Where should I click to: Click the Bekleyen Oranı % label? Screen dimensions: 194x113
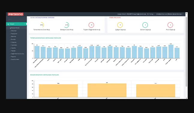66,30
